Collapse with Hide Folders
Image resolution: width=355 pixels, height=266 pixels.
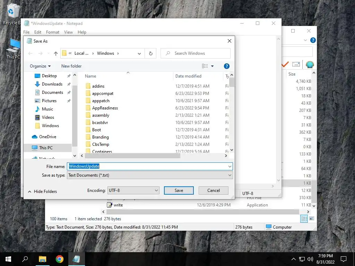(42, 191)
